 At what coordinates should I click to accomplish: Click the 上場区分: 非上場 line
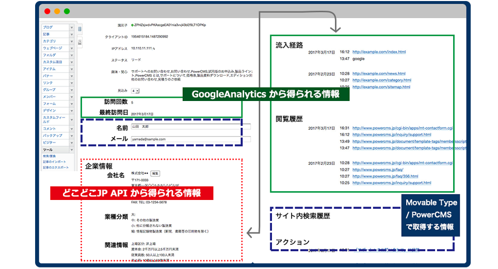click(x=143, y=244)
